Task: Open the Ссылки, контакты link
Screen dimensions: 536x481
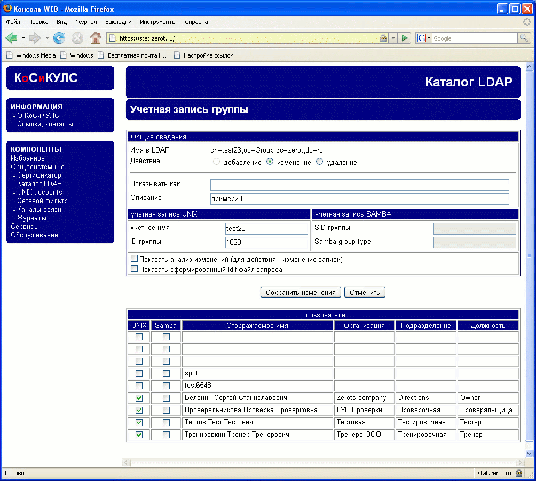Action: click(45, 124)
